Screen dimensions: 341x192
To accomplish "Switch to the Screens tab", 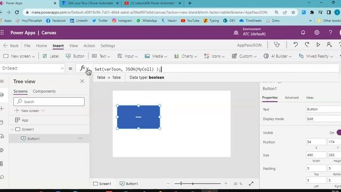I will coord(20,91).
